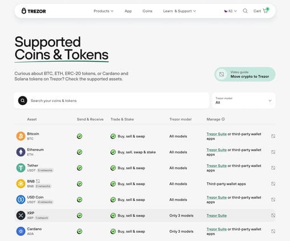Click the Bitcoin asset name
Image resolution: width=290 pixels, height=241 pixels.
click(33, 134)
